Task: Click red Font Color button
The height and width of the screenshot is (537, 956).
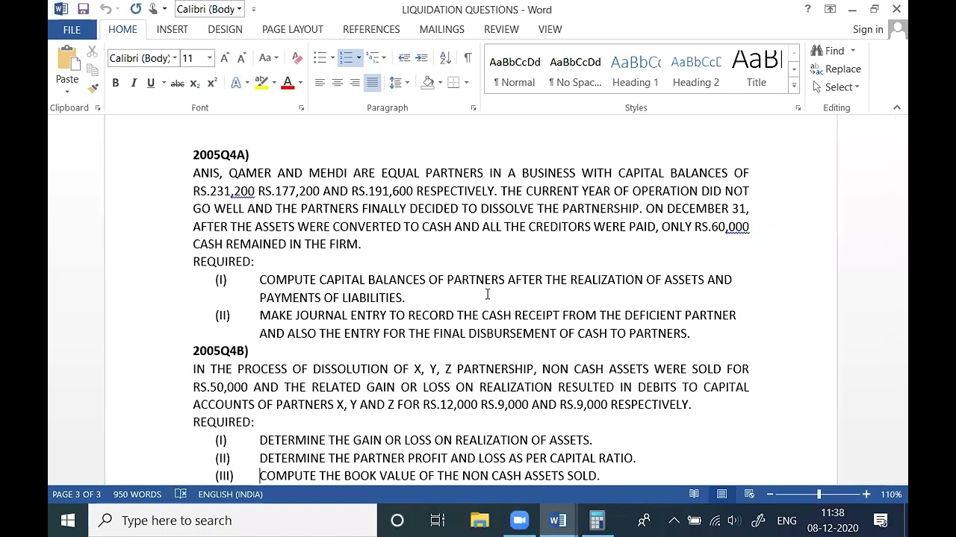Action: click(x=288, y=83)
